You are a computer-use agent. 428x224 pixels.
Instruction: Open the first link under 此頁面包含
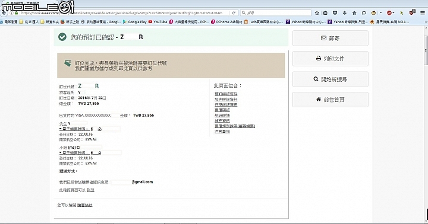tap(226, 94)
